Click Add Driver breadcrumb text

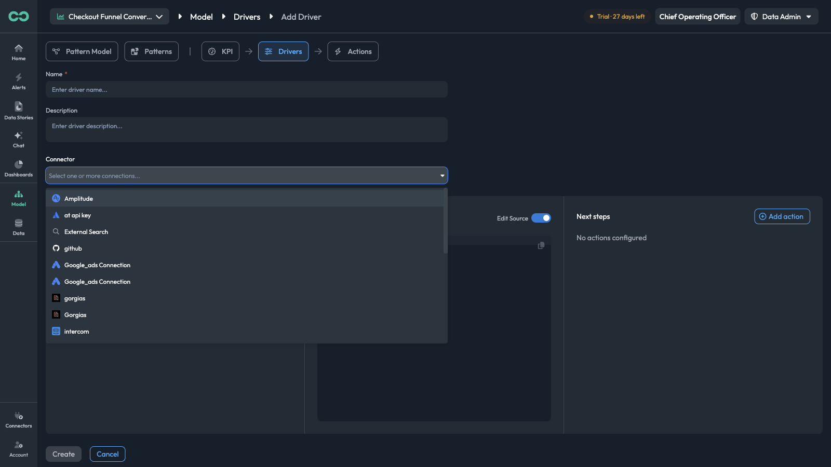(x=301, y=17)
